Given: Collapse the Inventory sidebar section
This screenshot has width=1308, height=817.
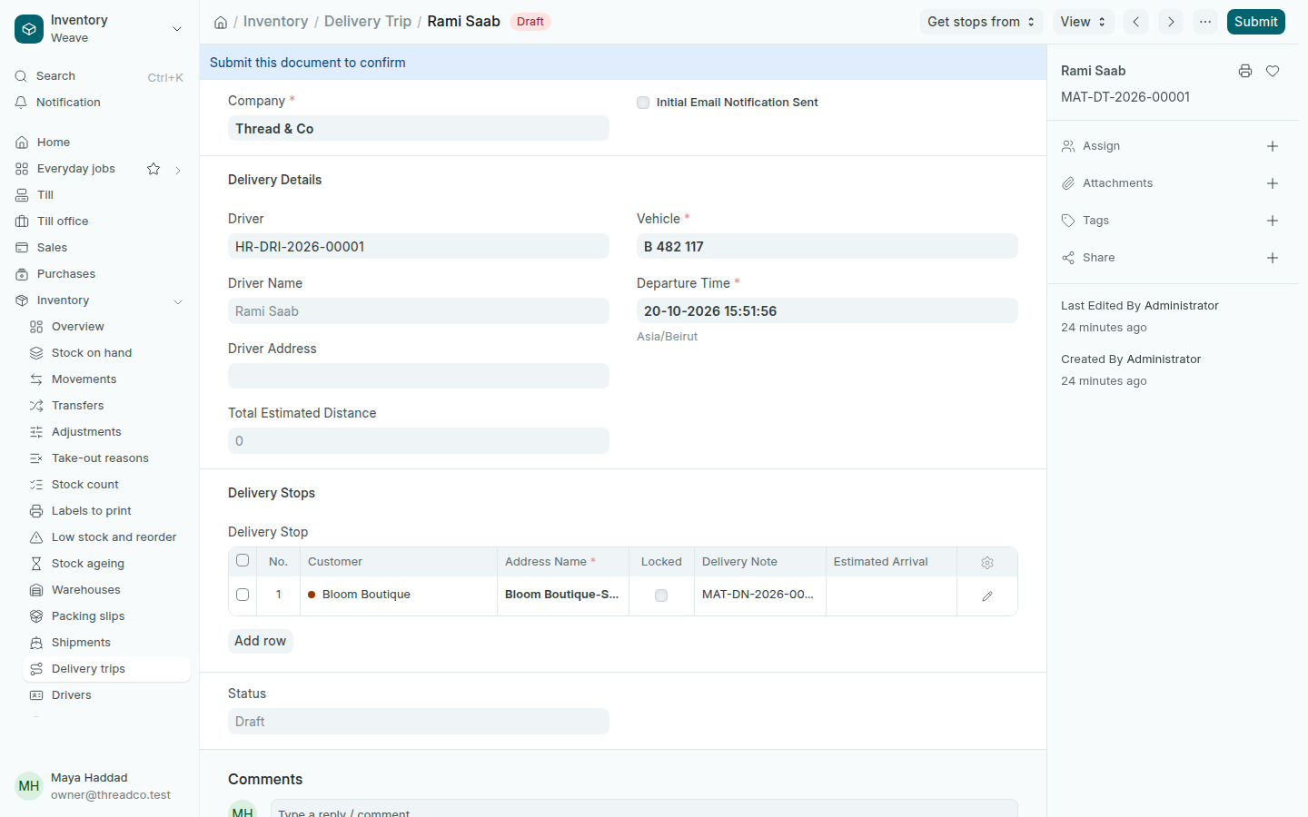Looking at the screenshot, I should tap(178, 301).
